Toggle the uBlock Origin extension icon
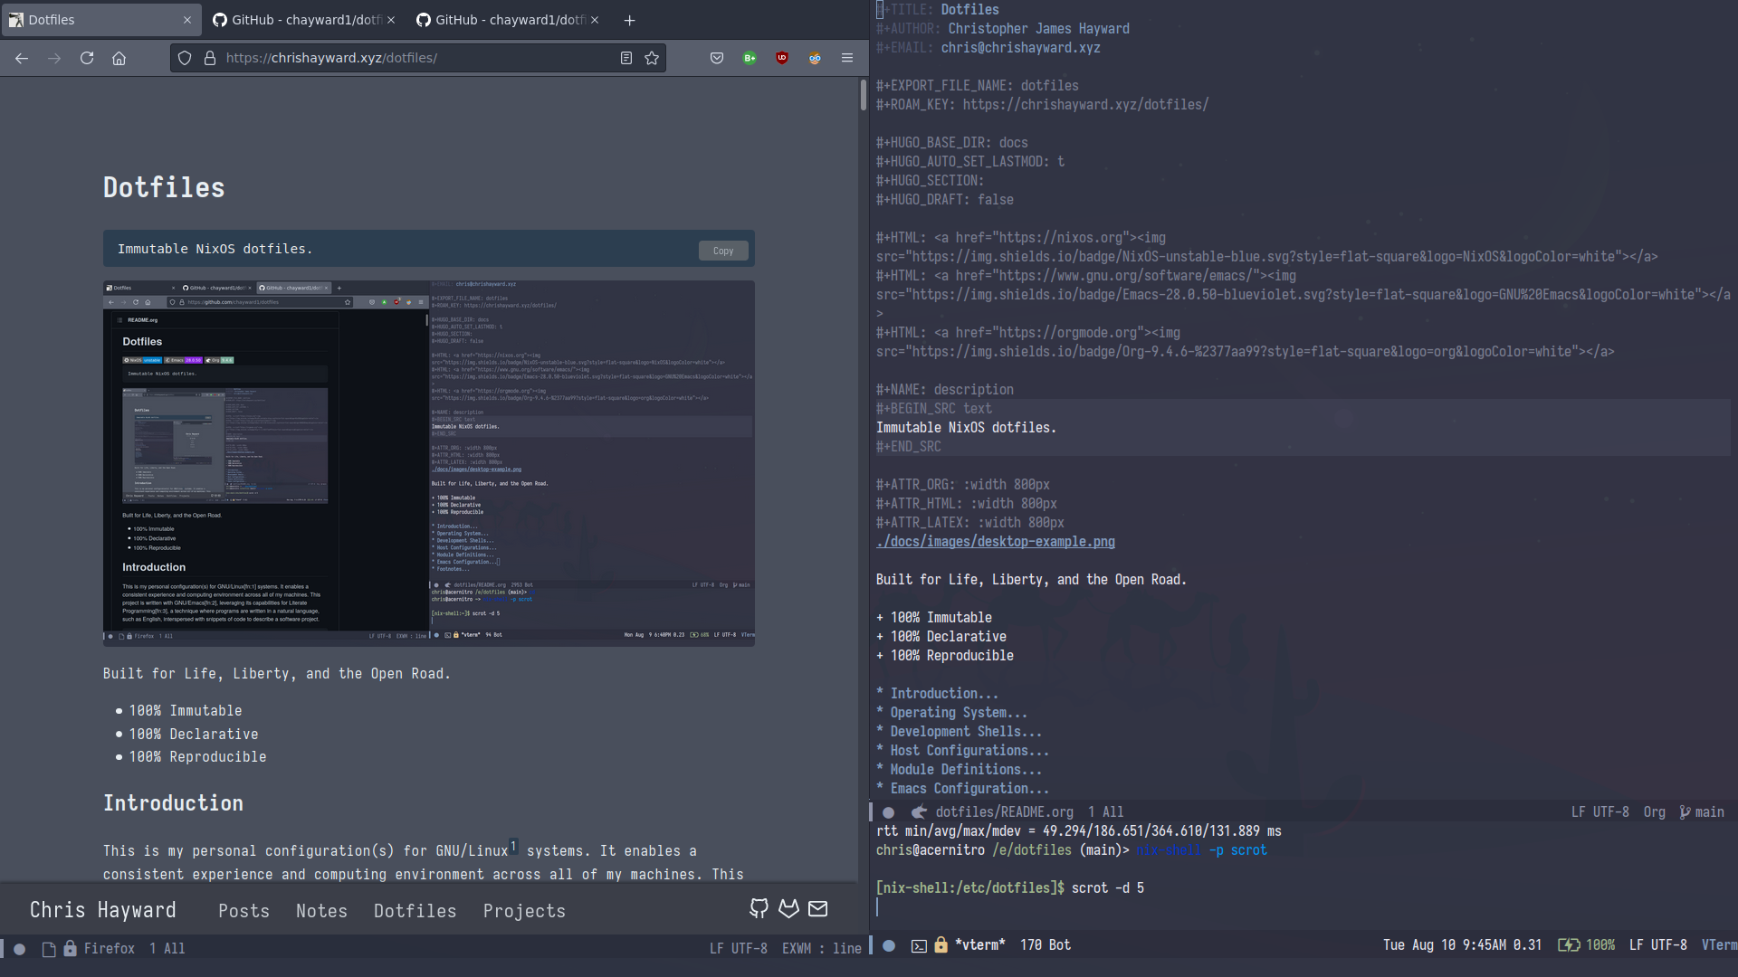The width and height of the screenshot is (1738, 977). tap(782, 57)
